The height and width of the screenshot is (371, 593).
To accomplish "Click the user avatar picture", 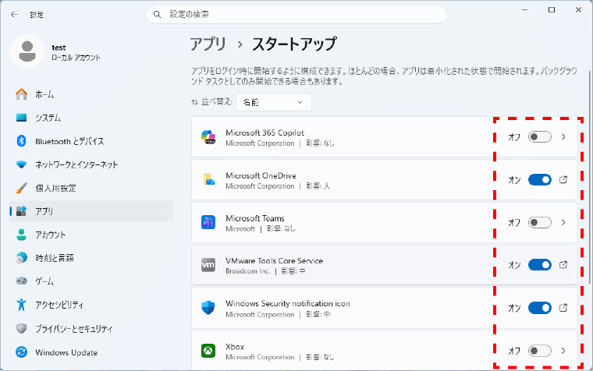I will 27,51.
